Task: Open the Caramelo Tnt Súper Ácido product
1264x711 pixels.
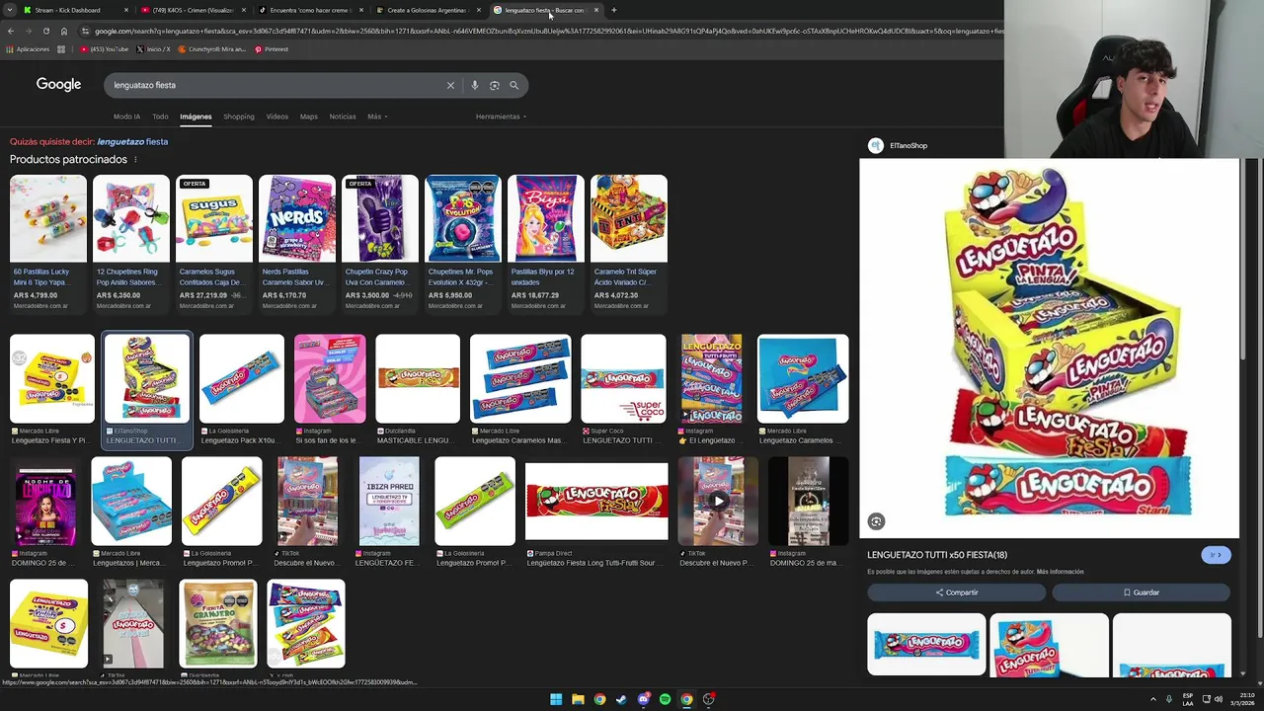Action: coord(628,243)
